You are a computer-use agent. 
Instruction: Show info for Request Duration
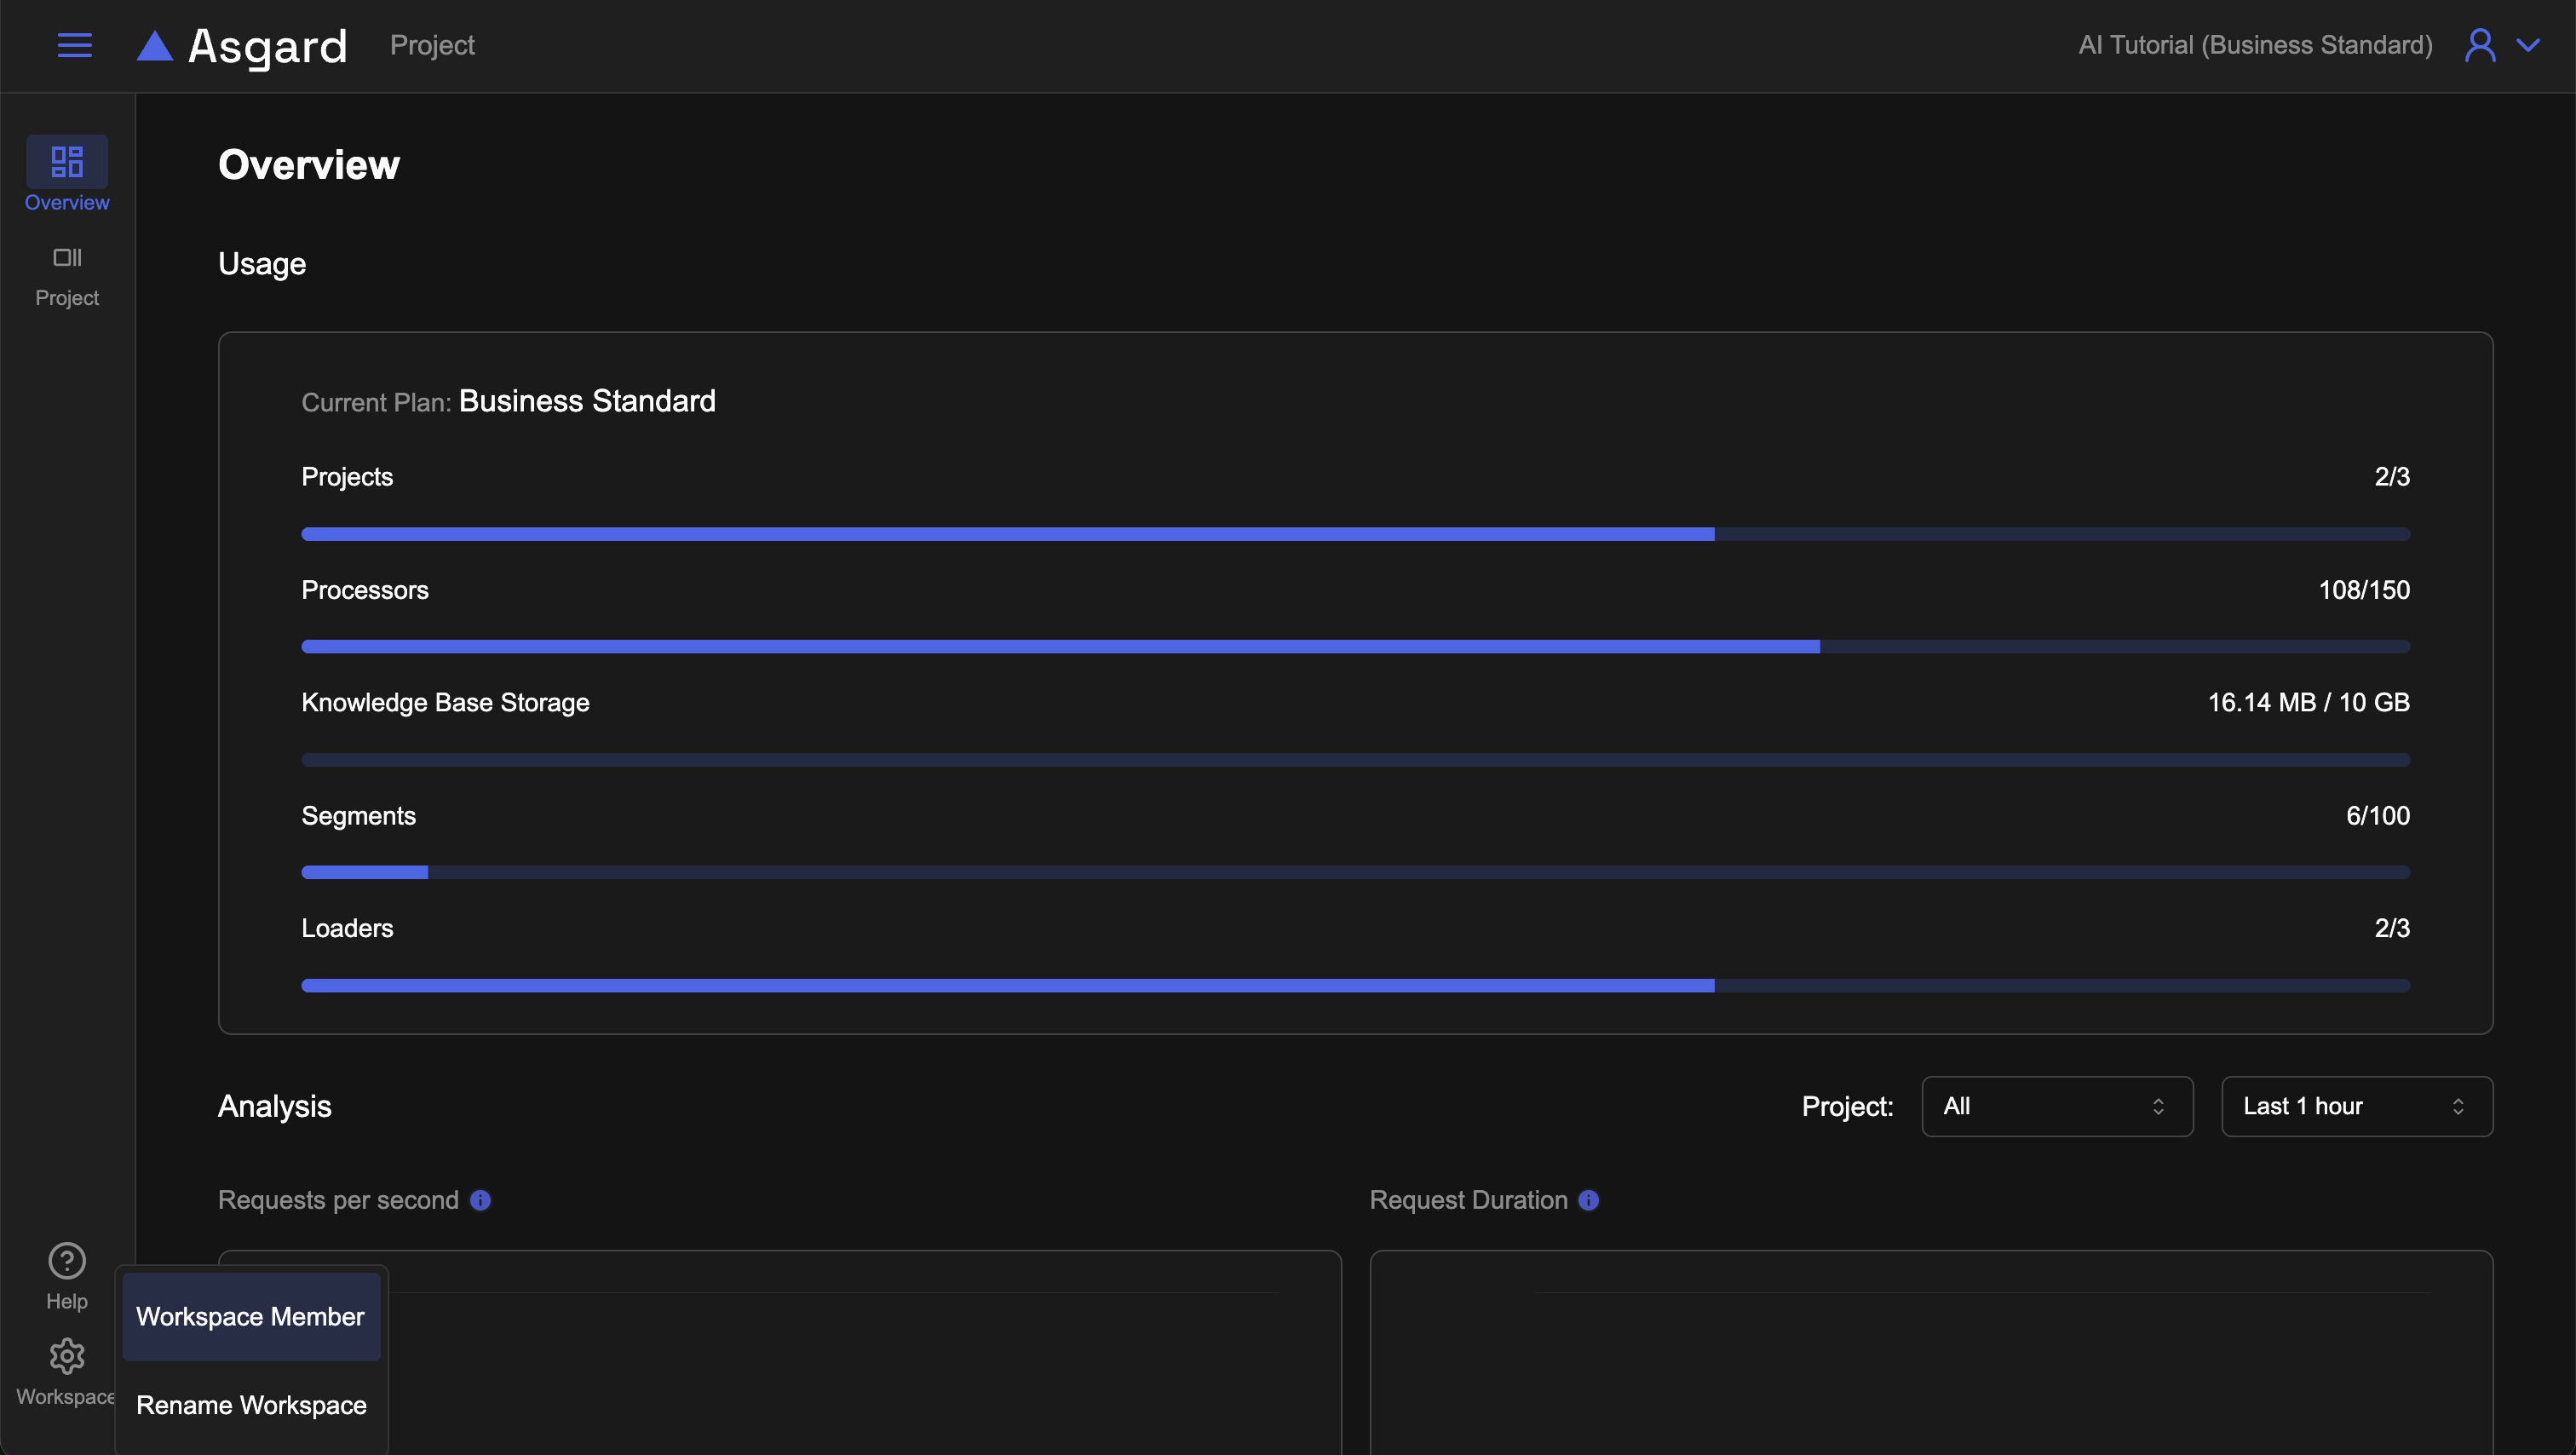(1588, 1200)
